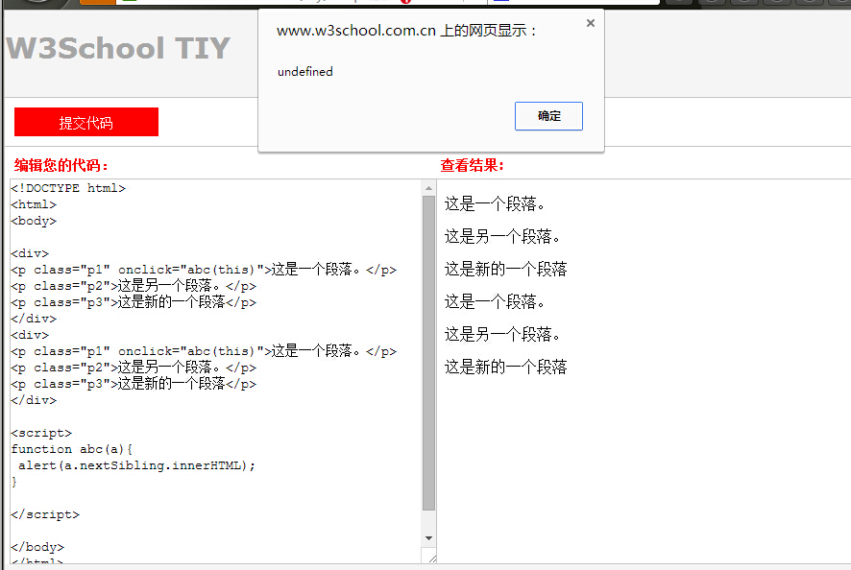Image resolution: width=851 pixels, height=570 pixels.
Task: Click the last 这是新的一个段落 in results
Action: coord(506,368)
